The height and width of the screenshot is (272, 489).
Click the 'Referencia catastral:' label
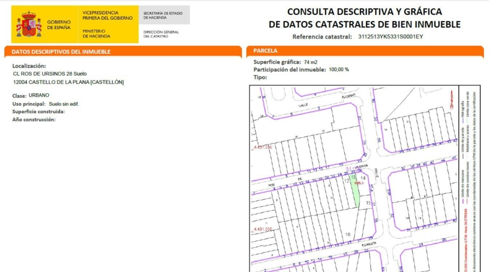pyautogui.click(x=322, y=36)
